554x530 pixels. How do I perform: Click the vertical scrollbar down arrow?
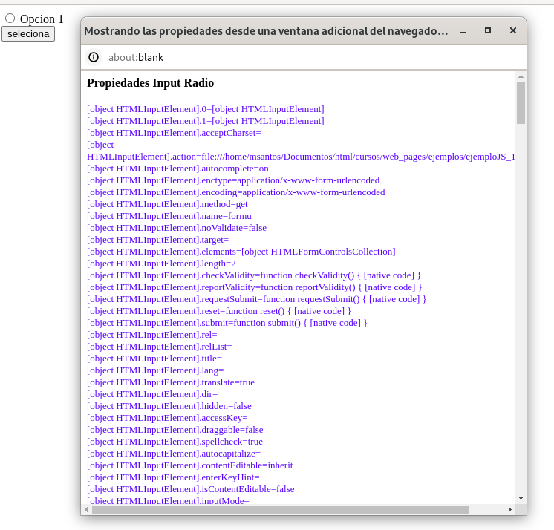[521, 498]
